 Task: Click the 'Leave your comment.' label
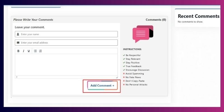(x=30, y=27)
